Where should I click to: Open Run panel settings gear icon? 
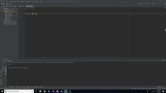point(163,60)
